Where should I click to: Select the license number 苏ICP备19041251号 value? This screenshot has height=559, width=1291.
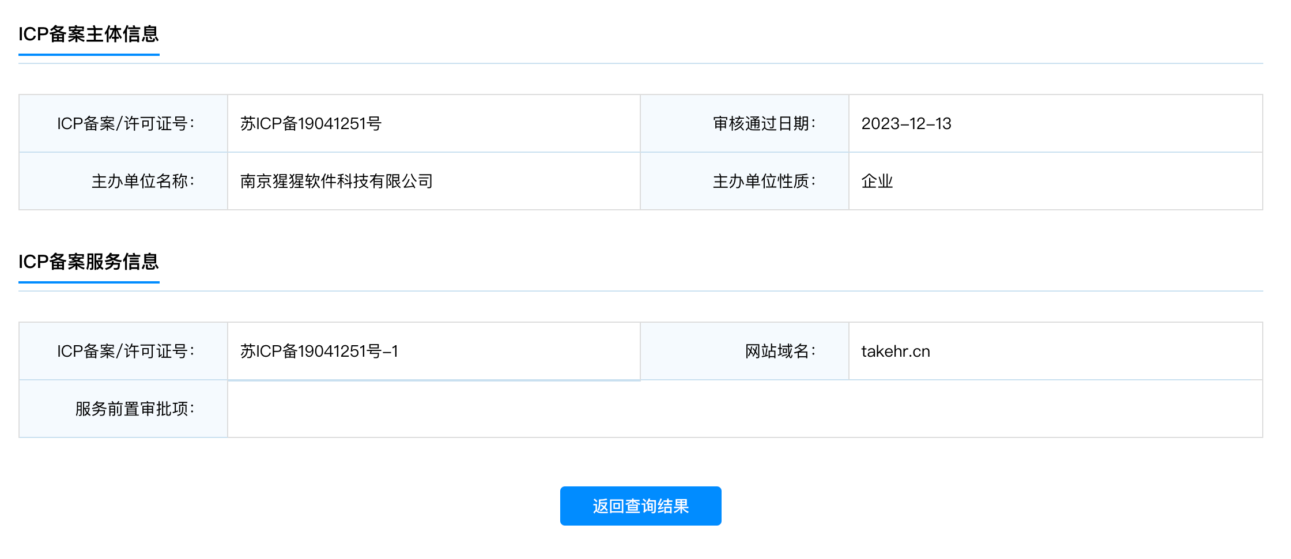click(311, 123)
